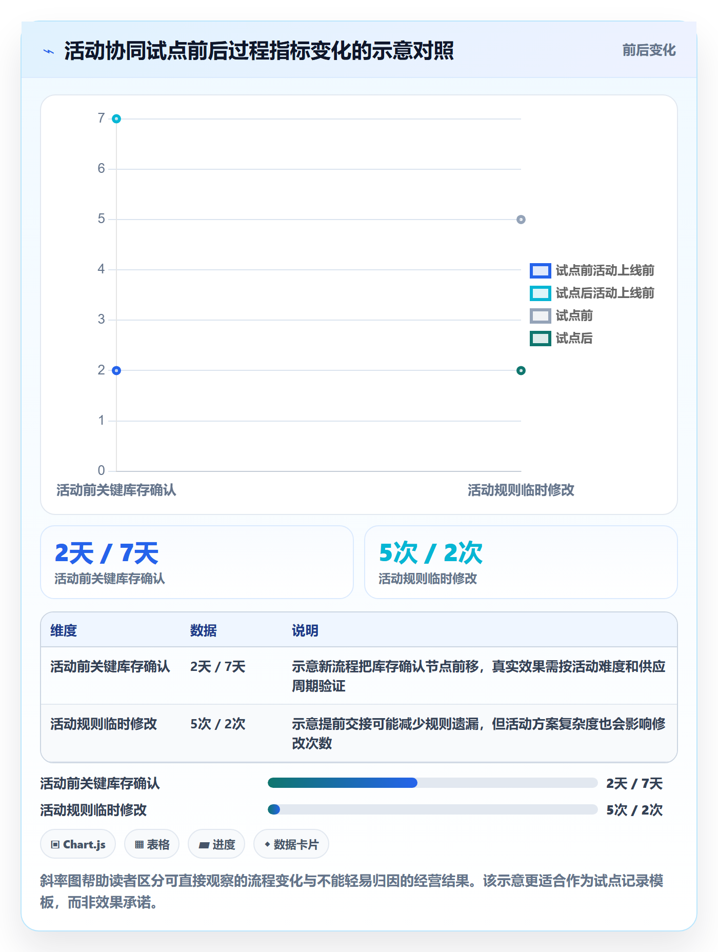Click the 试点前 legend label text

[x=574, y=315]
